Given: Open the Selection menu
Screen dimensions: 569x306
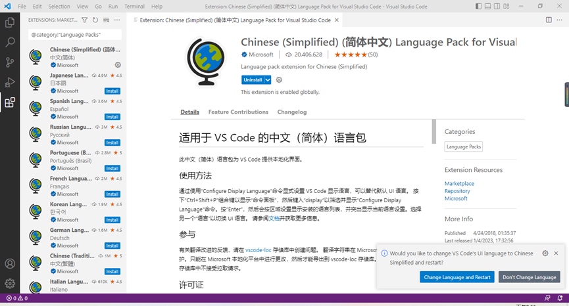Looking at the screenshot, I should (59, 6).
